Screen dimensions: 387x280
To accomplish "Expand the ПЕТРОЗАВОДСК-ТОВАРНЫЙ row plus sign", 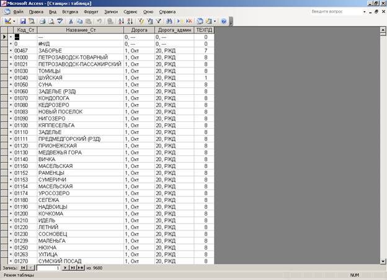I will (11, 58).
